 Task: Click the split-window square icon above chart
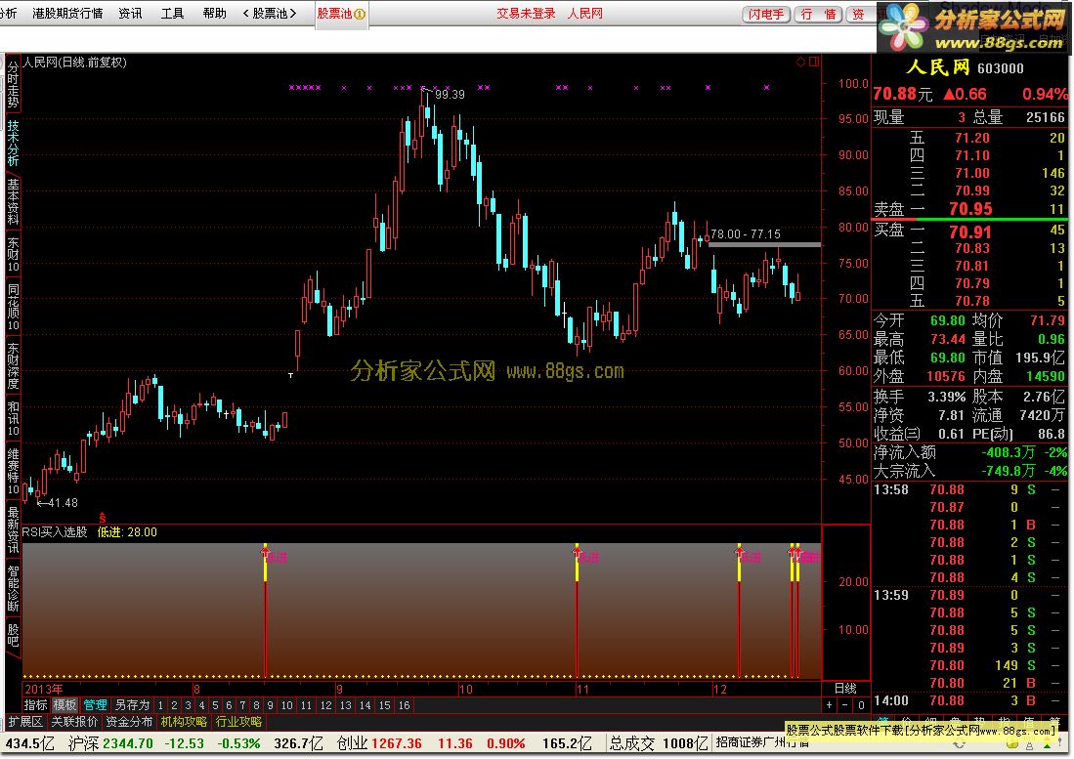(x=814, y=62)
